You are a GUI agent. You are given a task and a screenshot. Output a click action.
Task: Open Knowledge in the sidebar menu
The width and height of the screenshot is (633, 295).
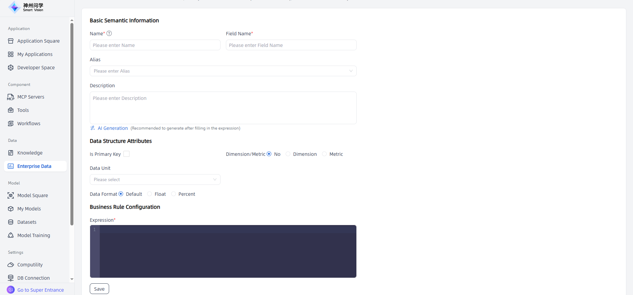pos(30,153)
